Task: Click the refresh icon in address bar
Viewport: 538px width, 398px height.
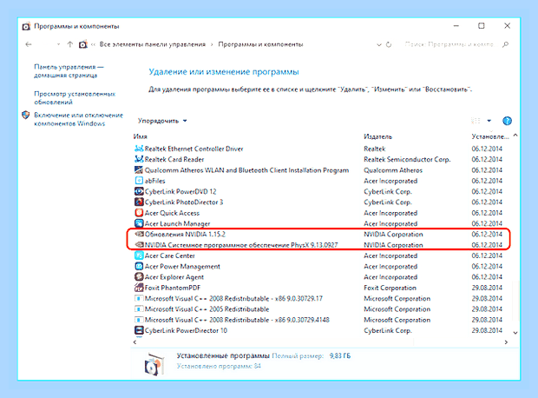Action: coord(389,44)
